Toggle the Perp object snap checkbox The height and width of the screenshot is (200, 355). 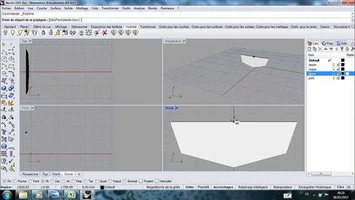(x=73, y=181)
